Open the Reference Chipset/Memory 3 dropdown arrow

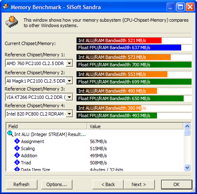click(x=69, y=97)
